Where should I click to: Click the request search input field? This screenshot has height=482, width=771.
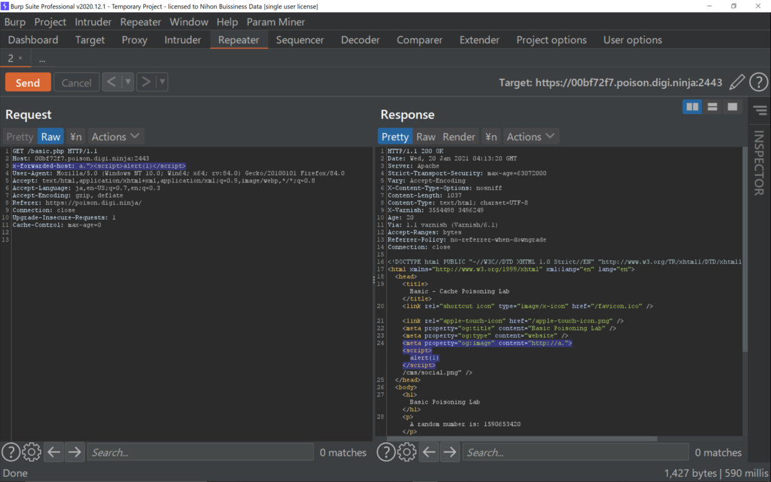[200, 452]
